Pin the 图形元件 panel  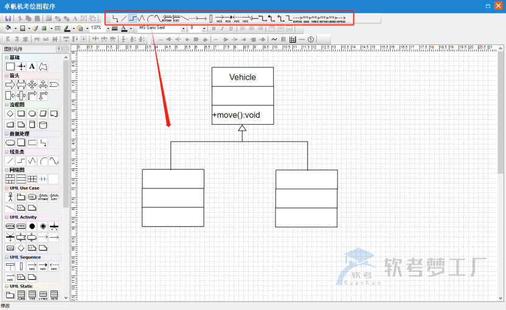coord(58,49)
